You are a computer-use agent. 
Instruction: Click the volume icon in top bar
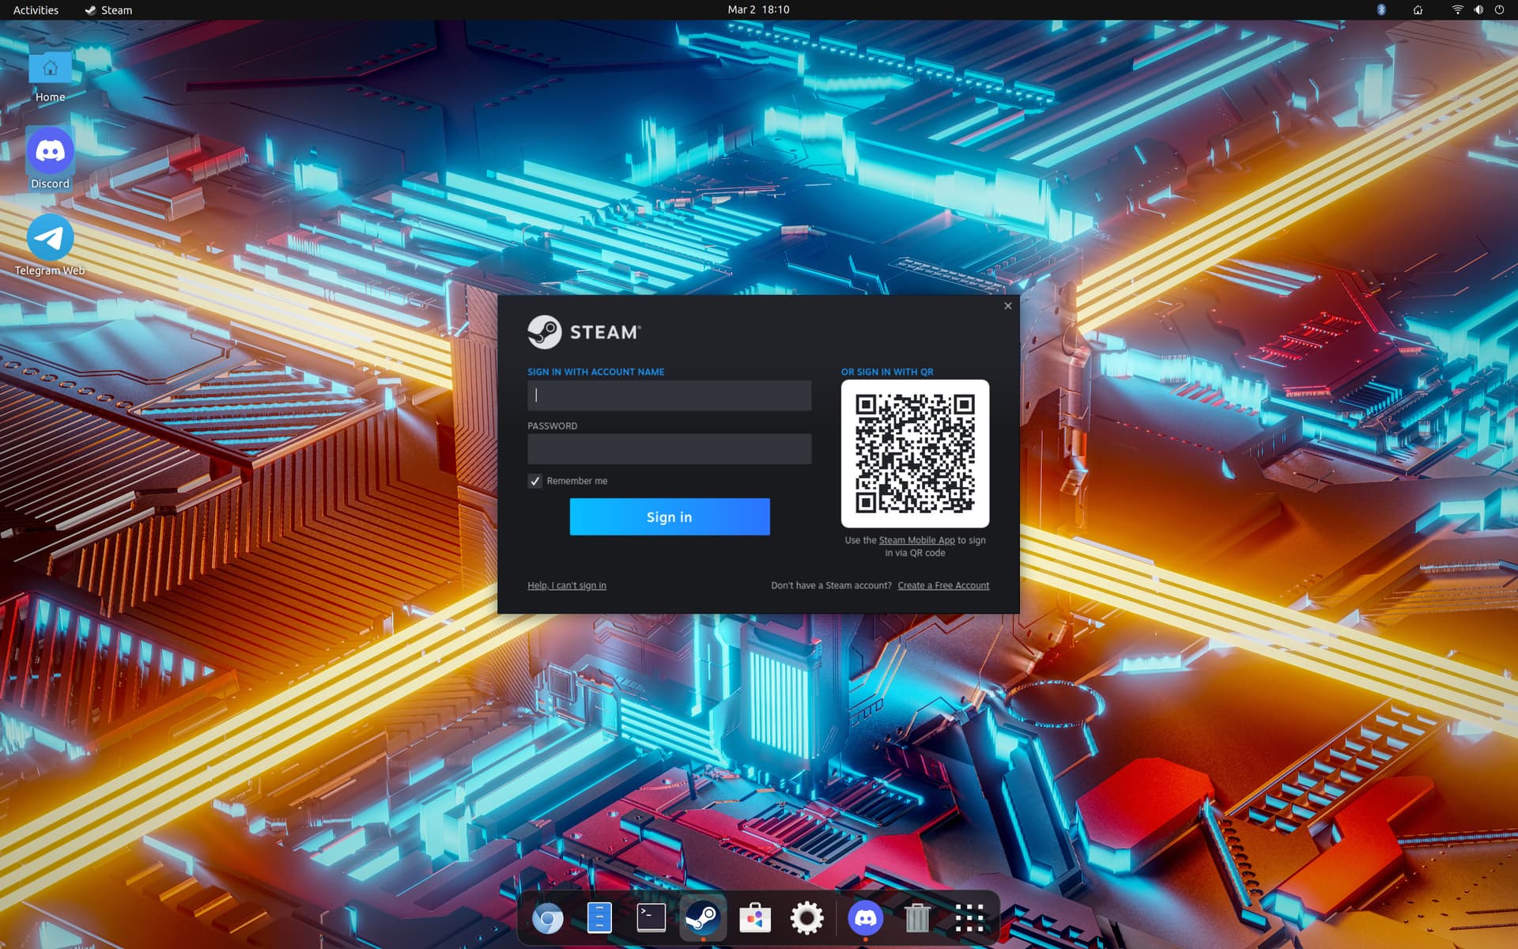point(1478,9)
